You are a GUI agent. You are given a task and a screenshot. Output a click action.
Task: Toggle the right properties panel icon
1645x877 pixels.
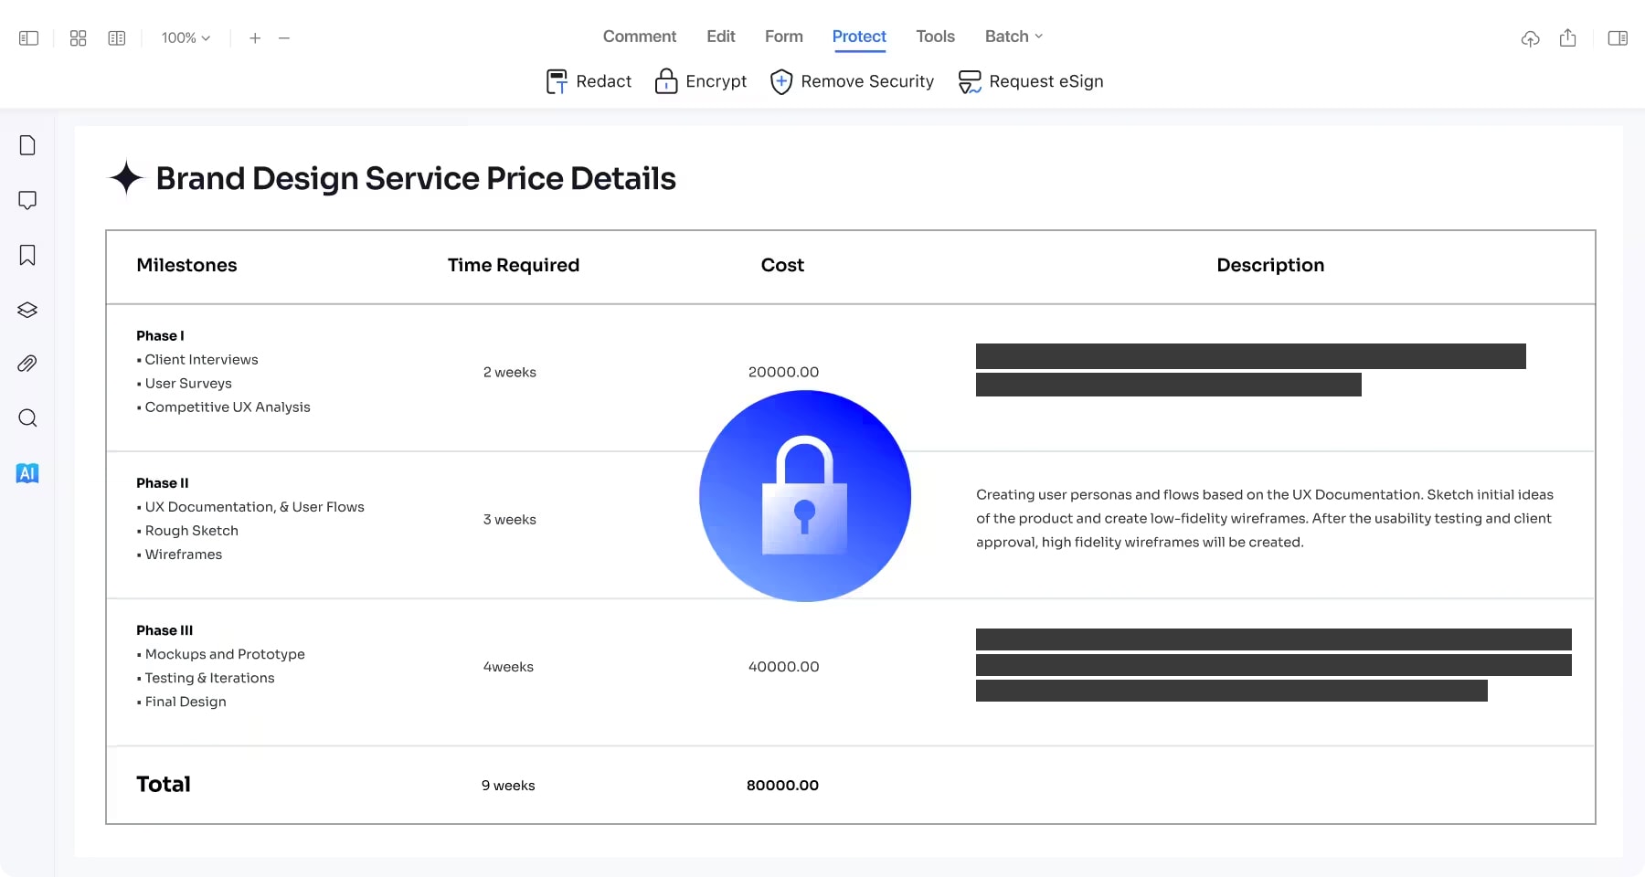click(x=1618, y=38)
